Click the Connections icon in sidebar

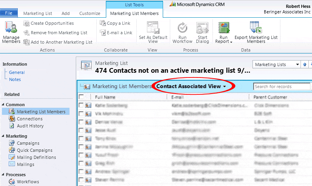coord(12,118)
